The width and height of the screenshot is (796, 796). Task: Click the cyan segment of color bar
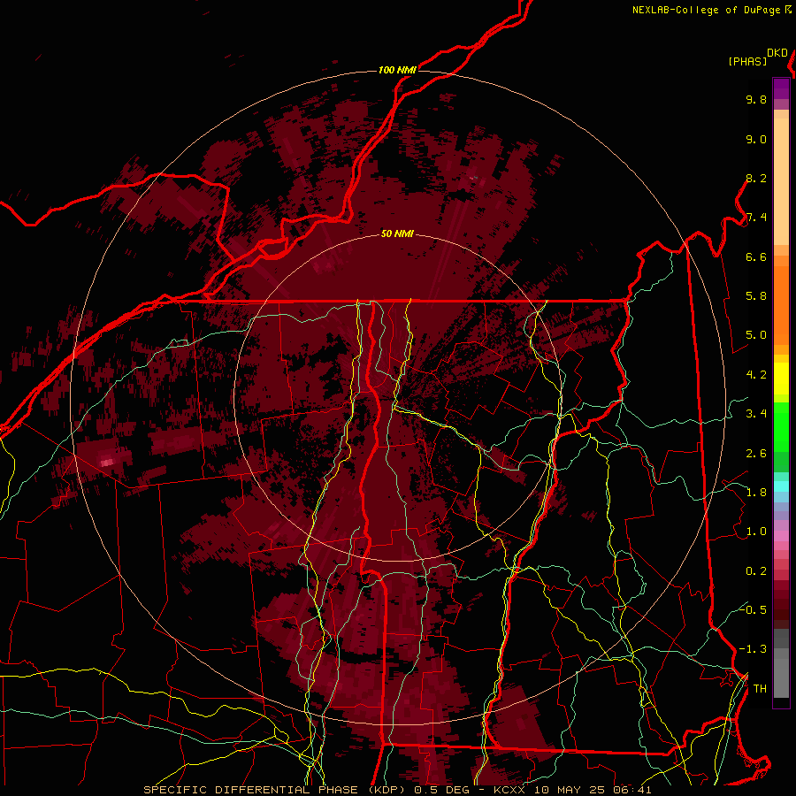[781, 486]
